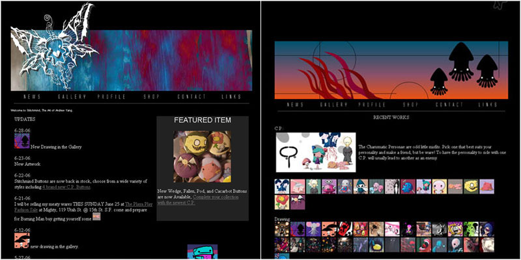Open the C.P. winged bat on purple thumbnail

[x=298, y=202]
